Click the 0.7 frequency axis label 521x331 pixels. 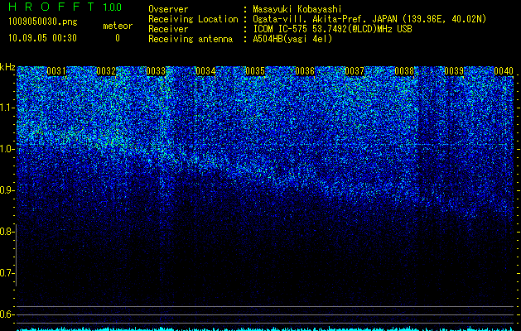[6, 273]
